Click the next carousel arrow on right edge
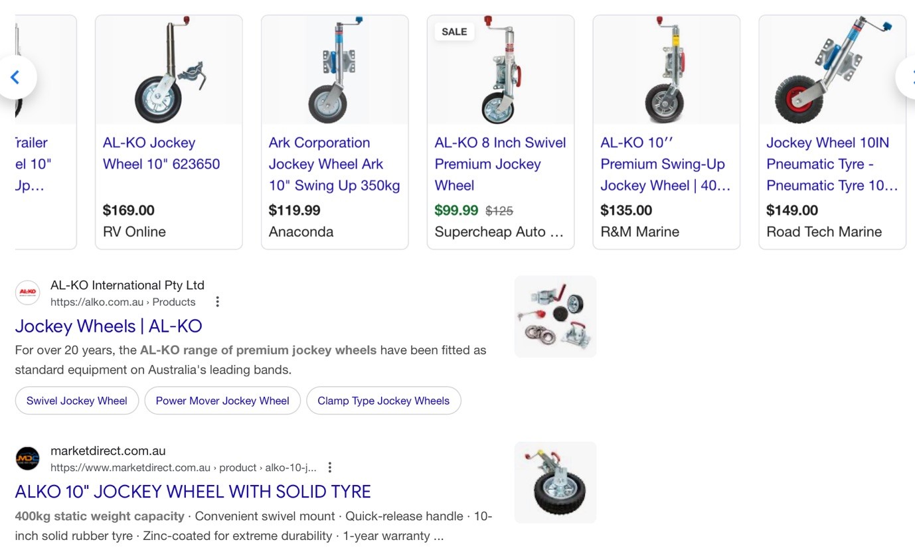Screen dimensions: 915x548 pyautogui.click(x=908, y=78)
